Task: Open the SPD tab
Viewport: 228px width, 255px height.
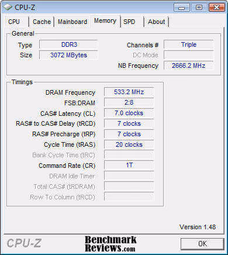Action: [x=132, y=22]
